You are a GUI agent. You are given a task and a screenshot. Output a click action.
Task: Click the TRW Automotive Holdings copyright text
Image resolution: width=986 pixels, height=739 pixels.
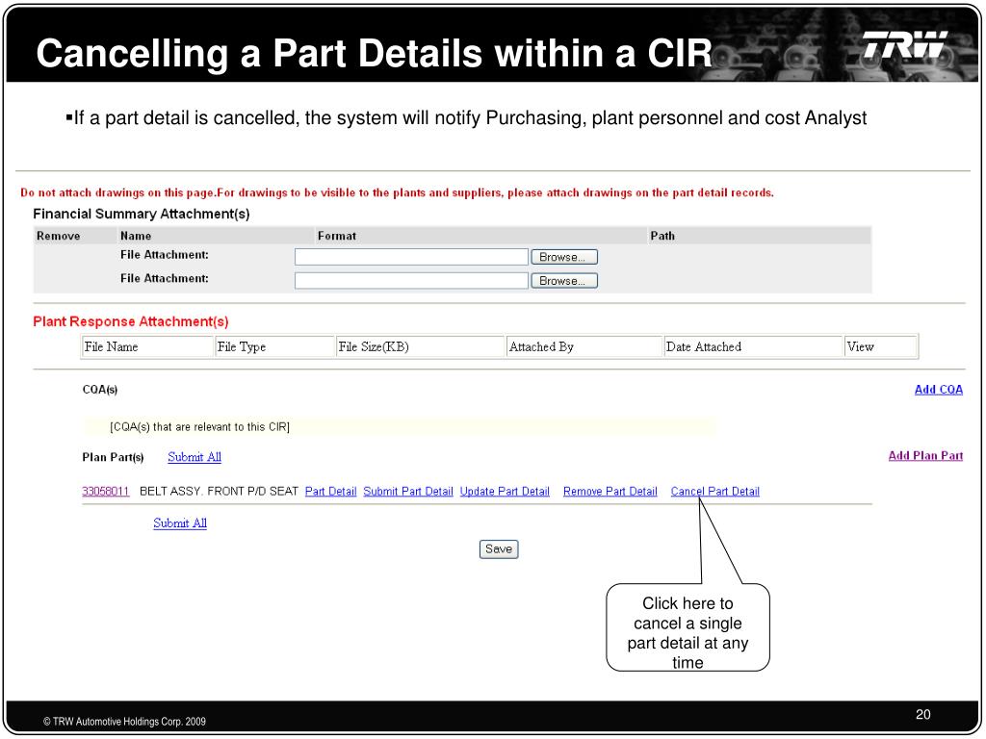[x=124, y=722]
